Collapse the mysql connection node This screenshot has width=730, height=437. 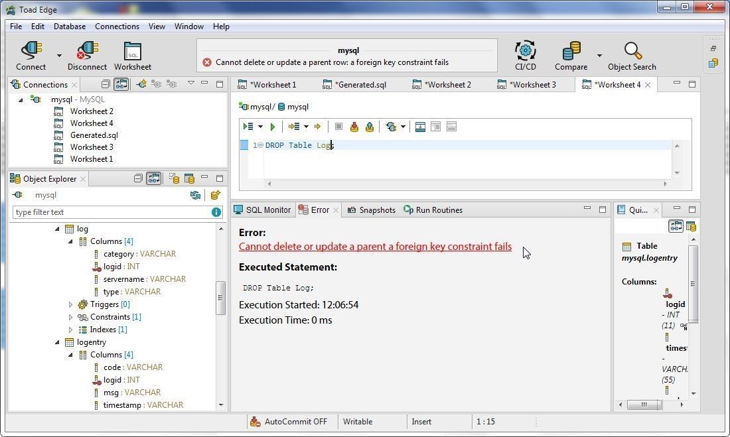[x=21, y=99]
